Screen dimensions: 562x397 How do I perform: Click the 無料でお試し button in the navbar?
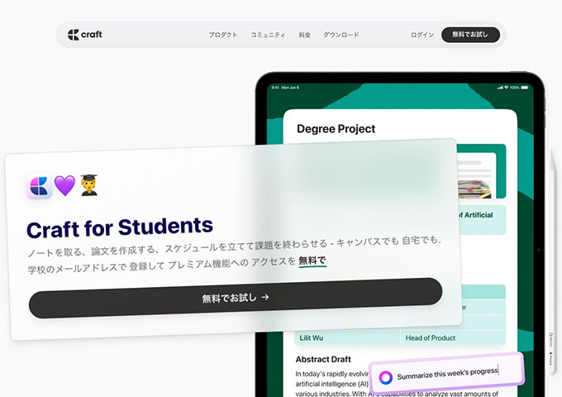(470, 35)
